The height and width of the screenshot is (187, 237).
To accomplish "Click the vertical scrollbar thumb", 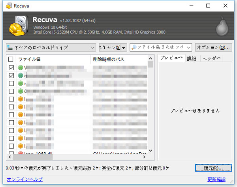I will (x=150, y=64).
